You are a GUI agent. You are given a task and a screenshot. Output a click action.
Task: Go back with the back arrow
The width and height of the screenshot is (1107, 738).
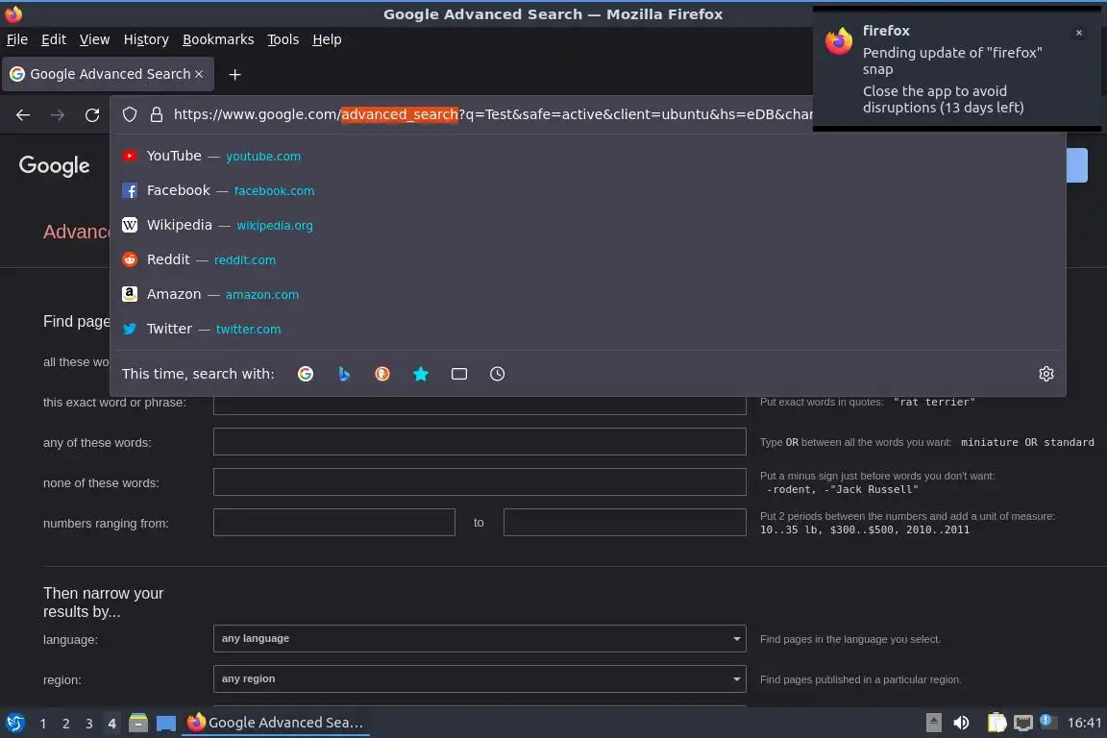click(x=23, y=114)
